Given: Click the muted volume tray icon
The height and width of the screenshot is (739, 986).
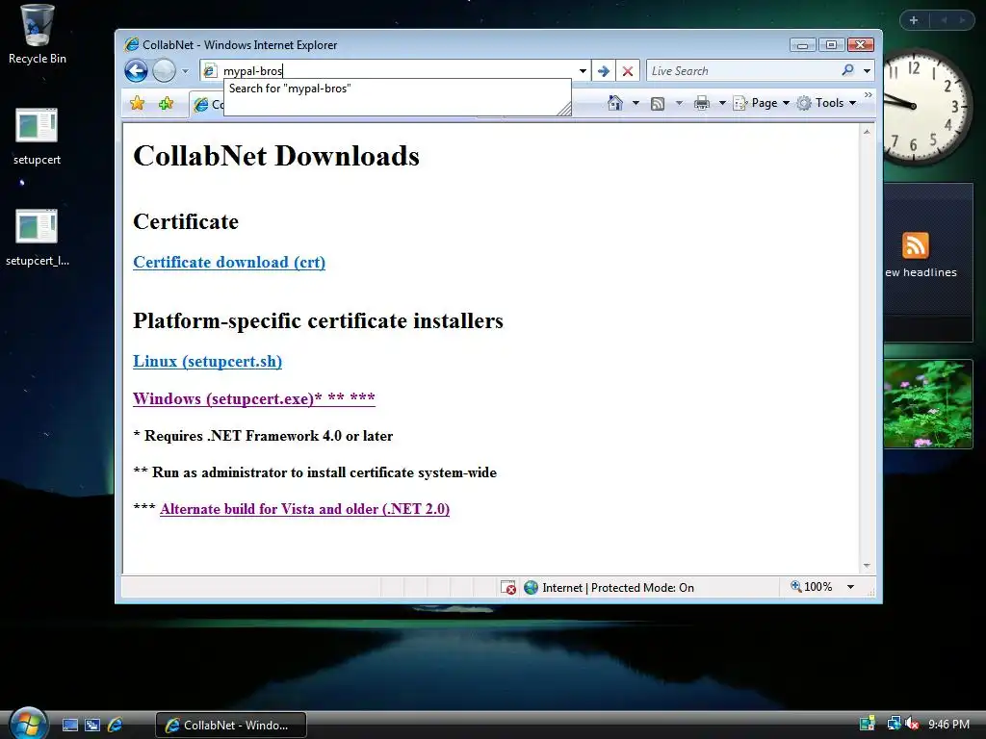Looking at the screenshot, I should tap(912, 724).
